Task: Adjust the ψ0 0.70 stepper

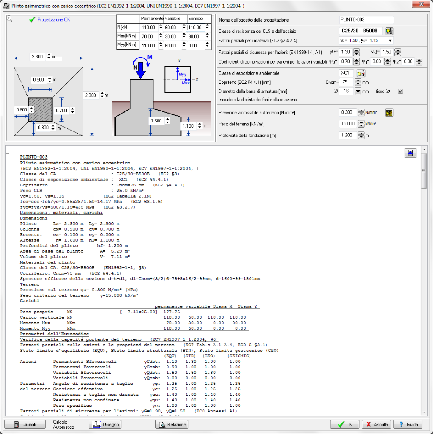Action: 356,62
